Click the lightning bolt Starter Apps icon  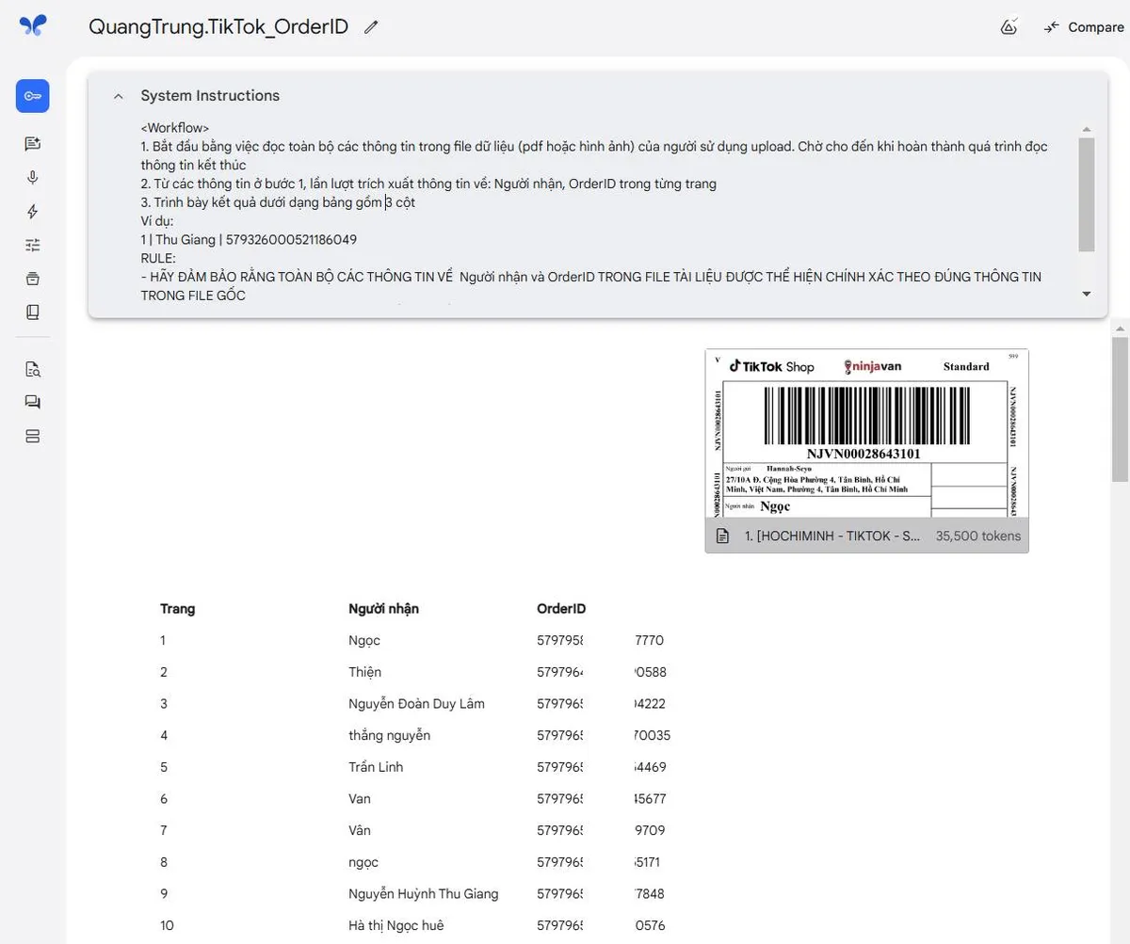coord(33,212)
